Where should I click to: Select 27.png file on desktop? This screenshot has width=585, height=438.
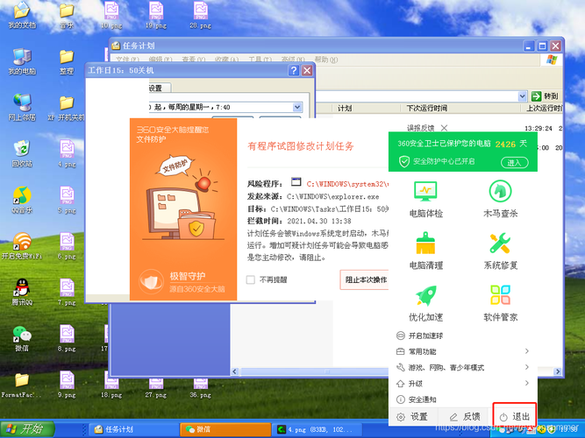tap(156, 388)
